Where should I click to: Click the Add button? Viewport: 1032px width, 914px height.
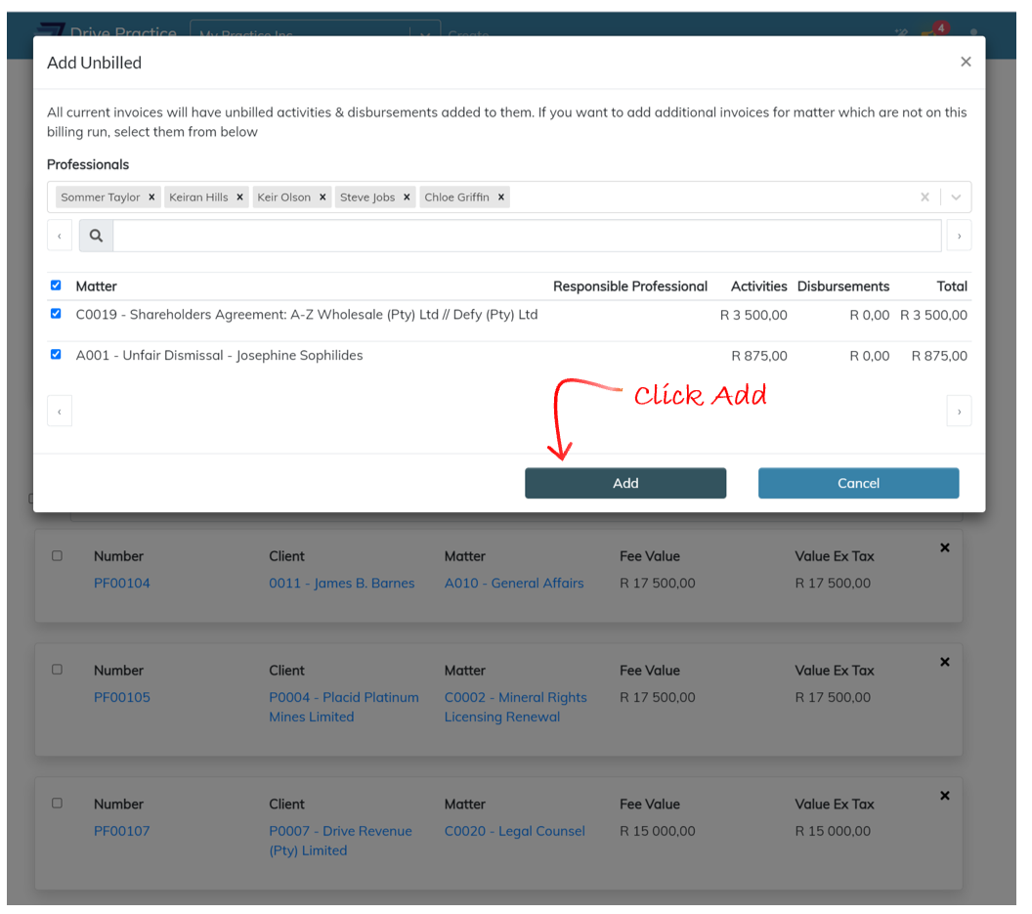point(625,483)
